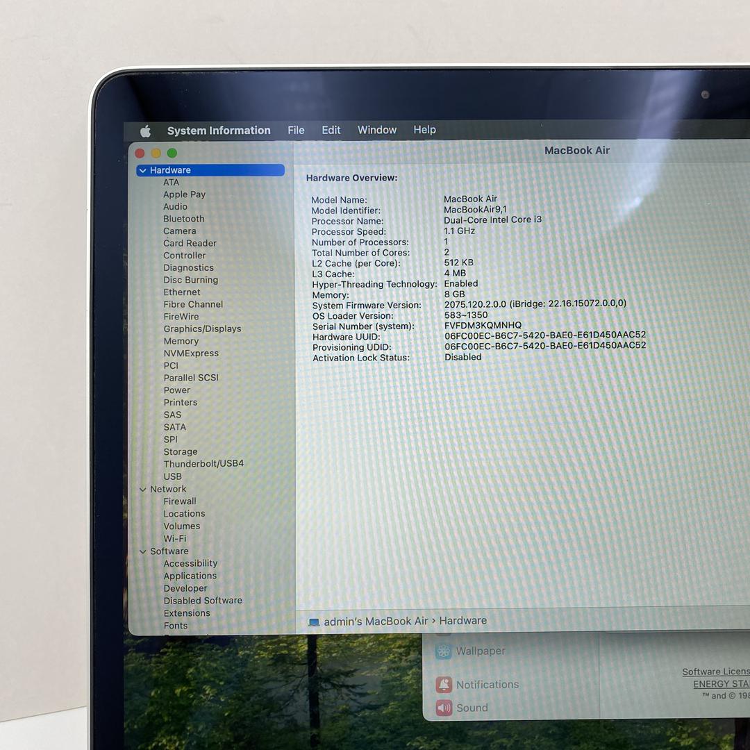Select Parallel SCSI in the sidebar
This screenshot has width=750, height=750.
[191, 378]
